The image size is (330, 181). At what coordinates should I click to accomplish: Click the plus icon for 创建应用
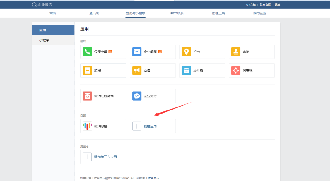pyautogui.click(x=137, y=126)
